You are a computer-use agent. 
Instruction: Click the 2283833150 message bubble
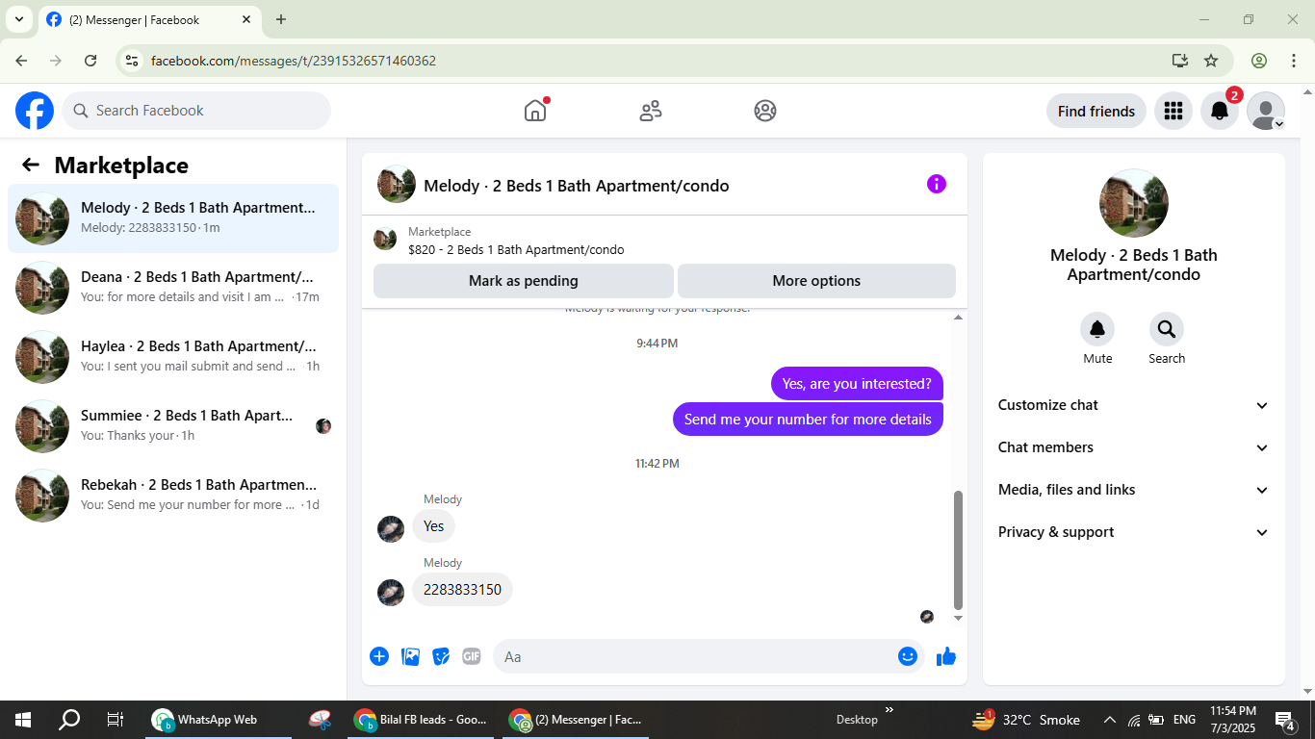[x=463, y=590]
